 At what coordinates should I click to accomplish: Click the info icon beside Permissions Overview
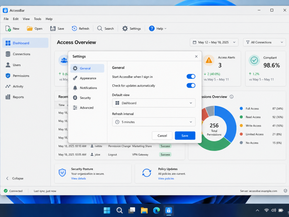click(x=232, y=97)
